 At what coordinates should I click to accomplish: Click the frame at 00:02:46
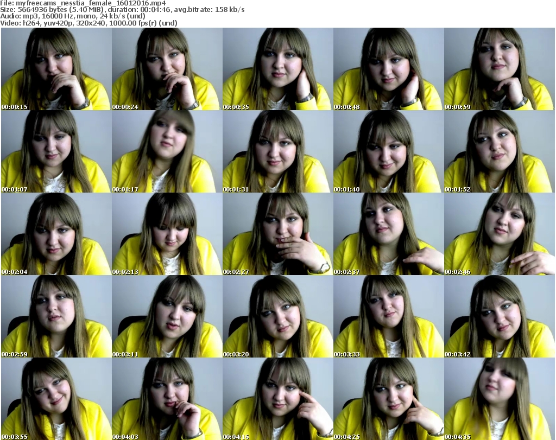point(500,234)
